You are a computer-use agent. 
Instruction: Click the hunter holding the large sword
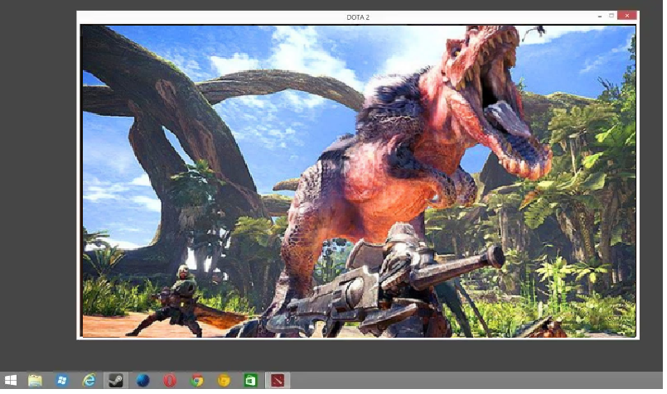point(181,302)
